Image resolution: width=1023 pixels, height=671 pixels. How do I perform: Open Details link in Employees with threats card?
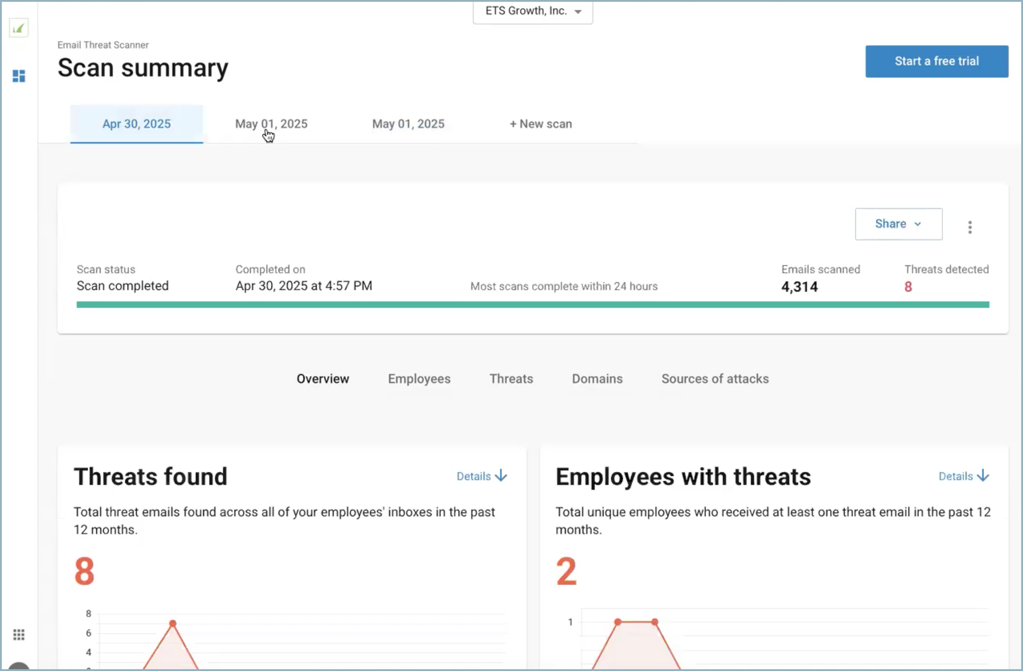(x=964, y=476)
